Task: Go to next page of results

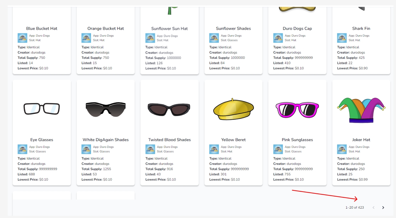Action: [383, 207]
